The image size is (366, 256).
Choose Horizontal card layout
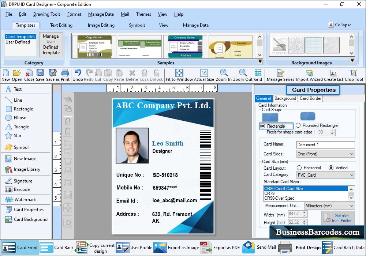click(299, 168)
